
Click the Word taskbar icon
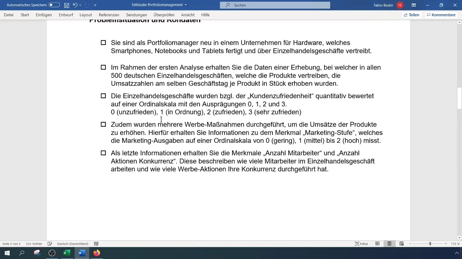82,253
